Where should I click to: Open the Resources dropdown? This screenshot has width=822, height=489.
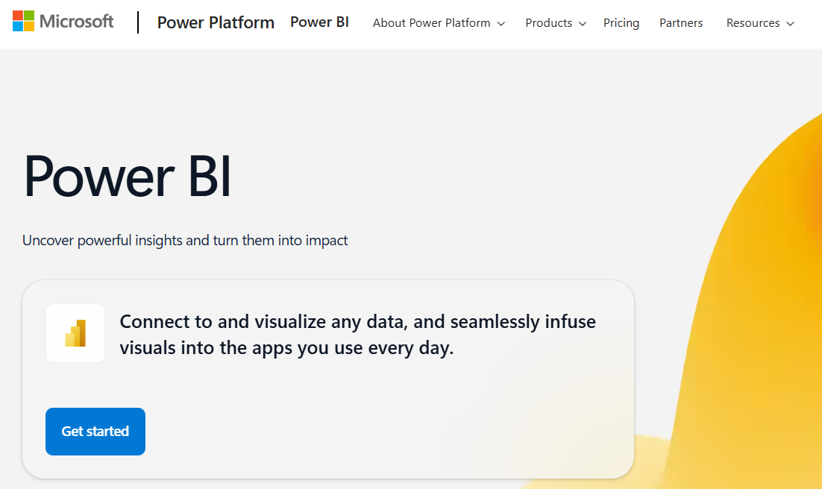pyautogui.click(x=753, y=23)
